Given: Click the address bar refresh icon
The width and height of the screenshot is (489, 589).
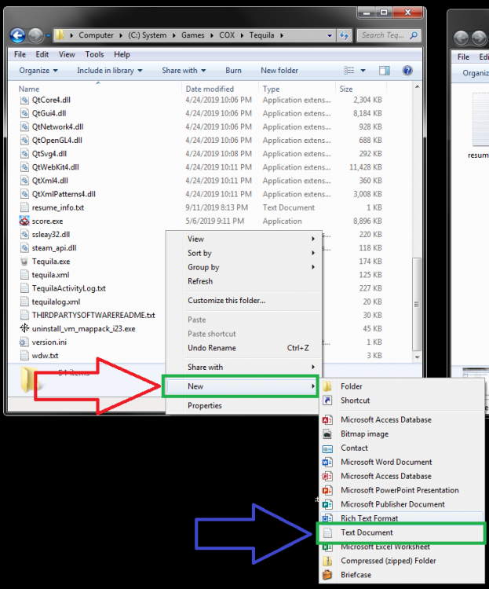Looking at the screenshot, I should click(346, 35).
